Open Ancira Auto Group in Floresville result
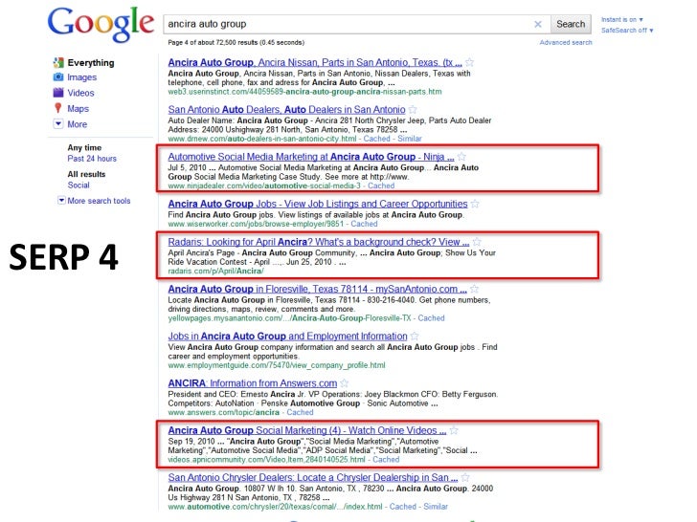The image size is (697, 522). (318, 289)
